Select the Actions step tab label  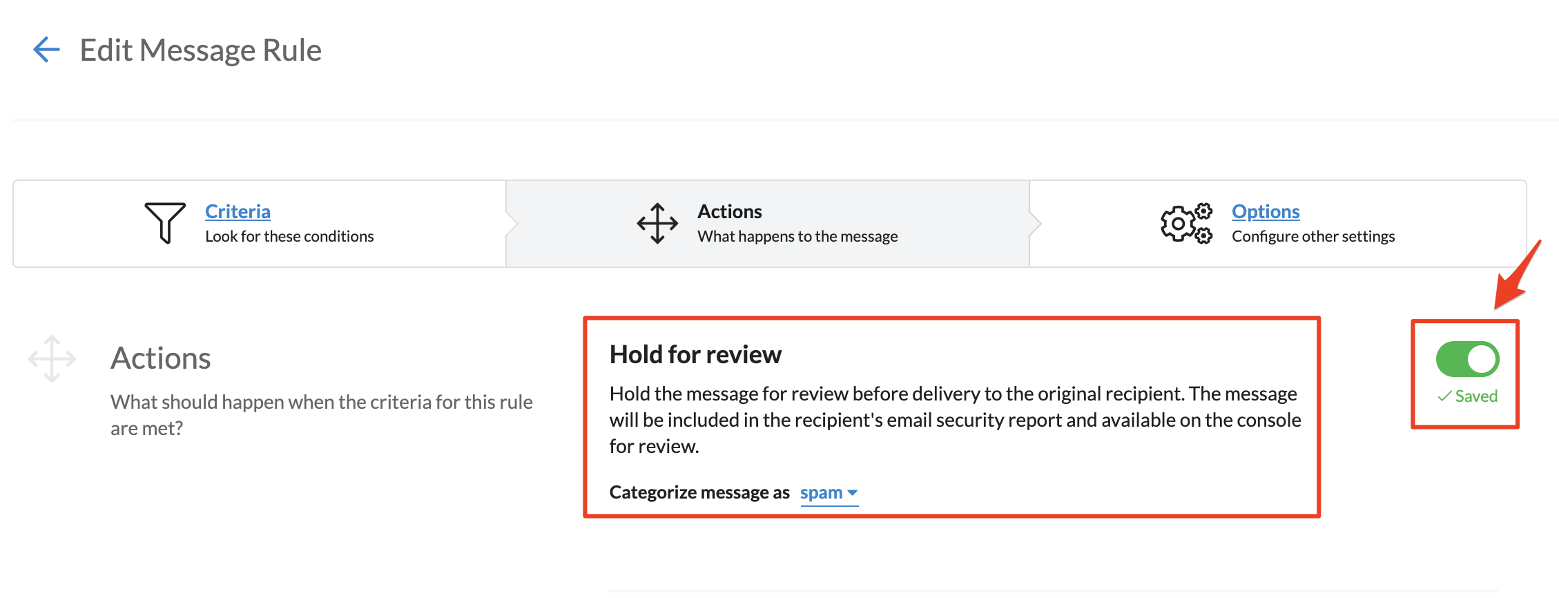pyautogui.click(x=729, y=211)
